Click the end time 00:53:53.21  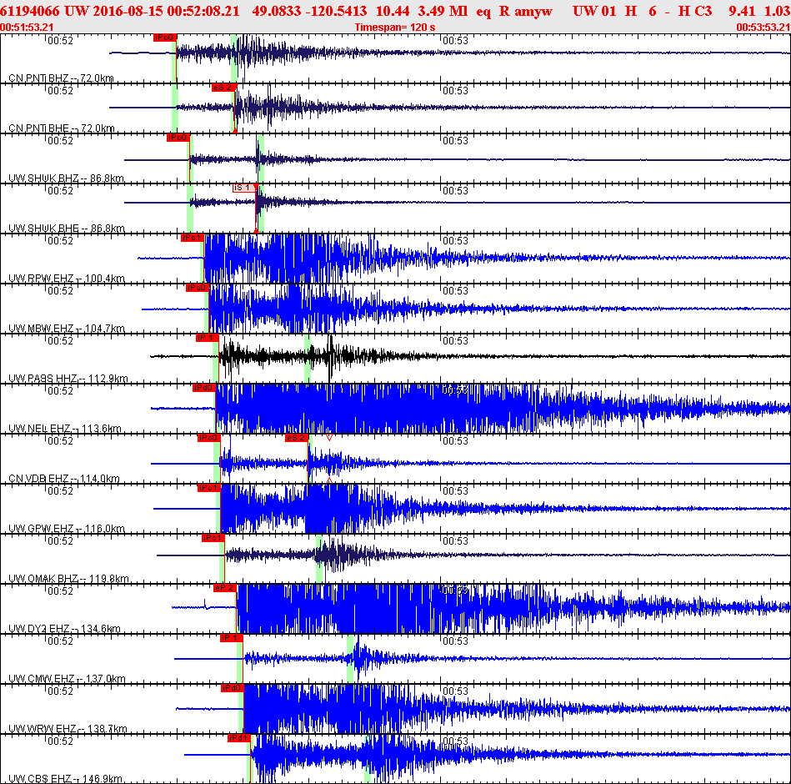coord(763,28)
